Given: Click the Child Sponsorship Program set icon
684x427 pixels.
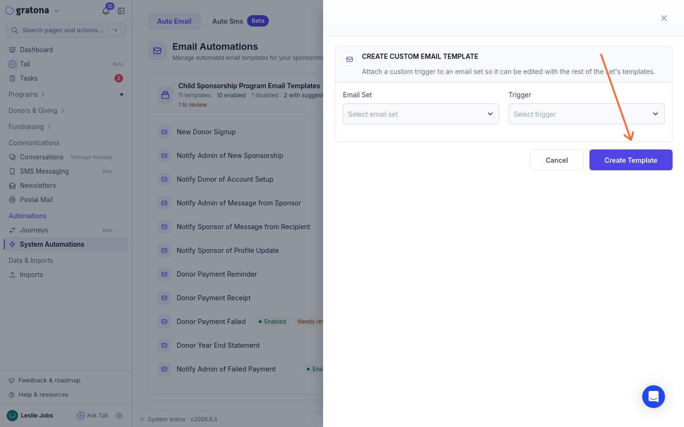Looking at the screenshot, I should click(x=165, y=95).
